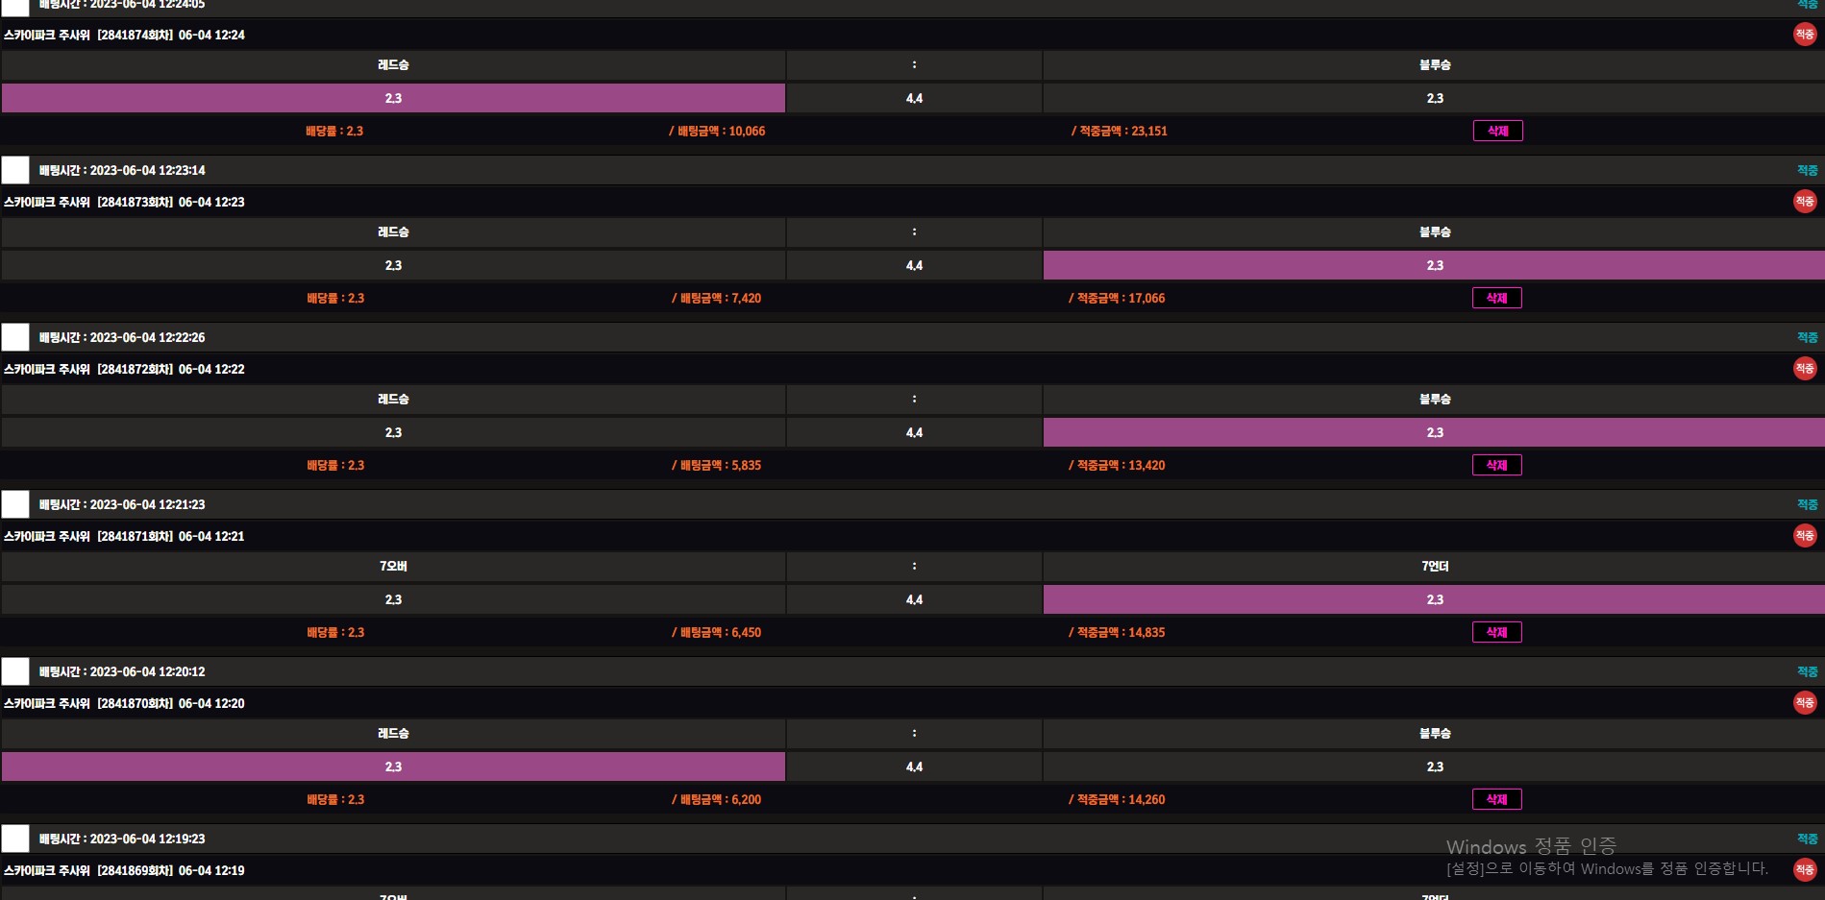Delete the bet with 적중금액 14,260
Screen dimensions: 1825x900
pos(1496,799)
